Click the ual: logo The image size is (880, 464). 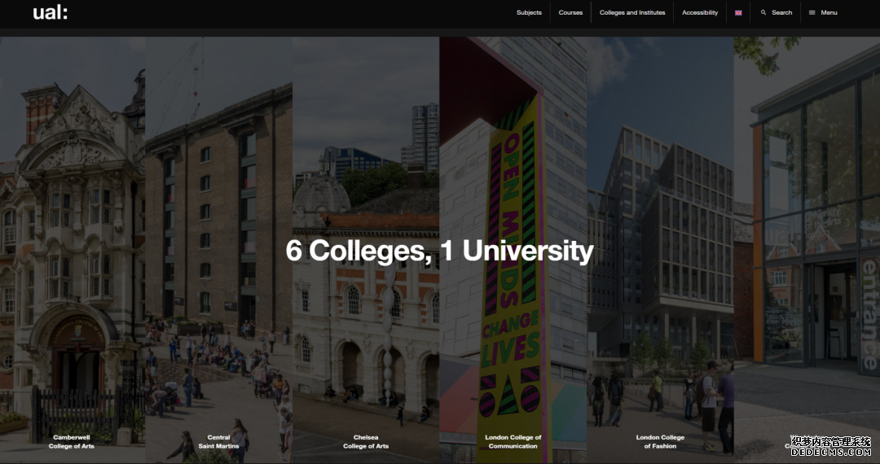tap(50, 12)
